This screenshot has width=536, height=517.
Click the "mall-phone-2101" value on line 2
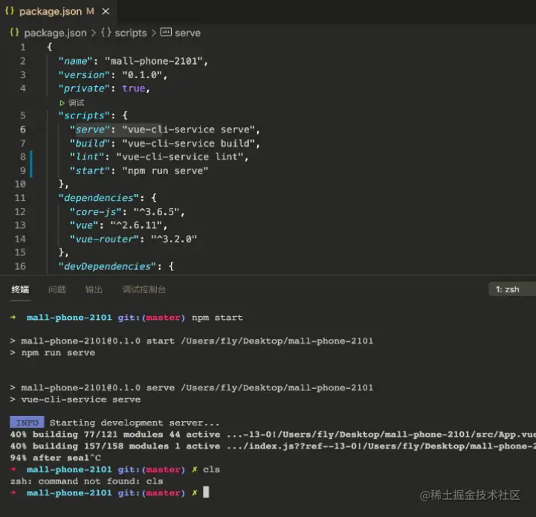coord(153,61)
